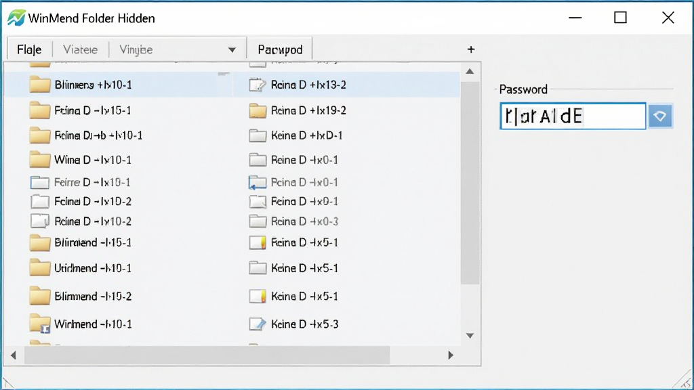Click inside the Password input field

click(x=573, y=116)
